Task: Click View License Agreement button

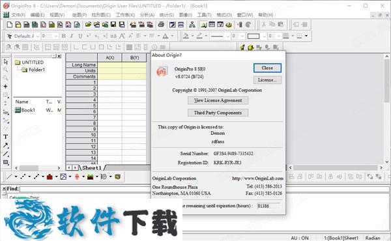Action: [x=218, y=100]
